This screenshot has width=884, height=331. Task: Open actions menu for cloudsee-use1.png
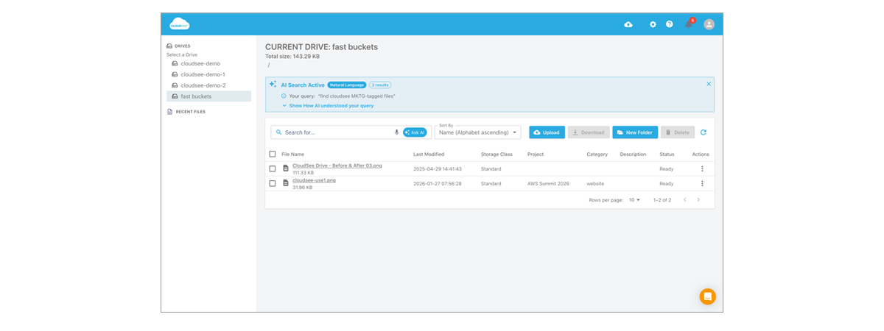(x=702, y=183)
